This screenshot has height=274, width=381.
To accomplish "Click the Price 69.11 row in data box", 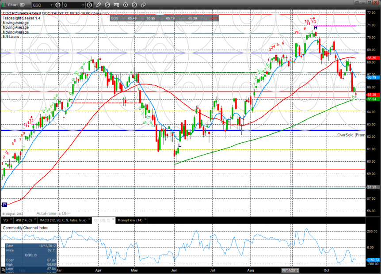I will click(31, 250).
